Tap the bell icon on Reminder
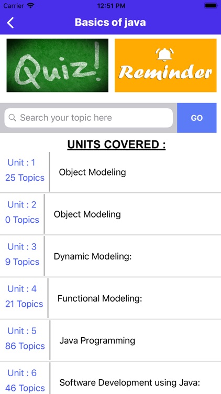This screenshot has height=394, width=221. (164, 54)
